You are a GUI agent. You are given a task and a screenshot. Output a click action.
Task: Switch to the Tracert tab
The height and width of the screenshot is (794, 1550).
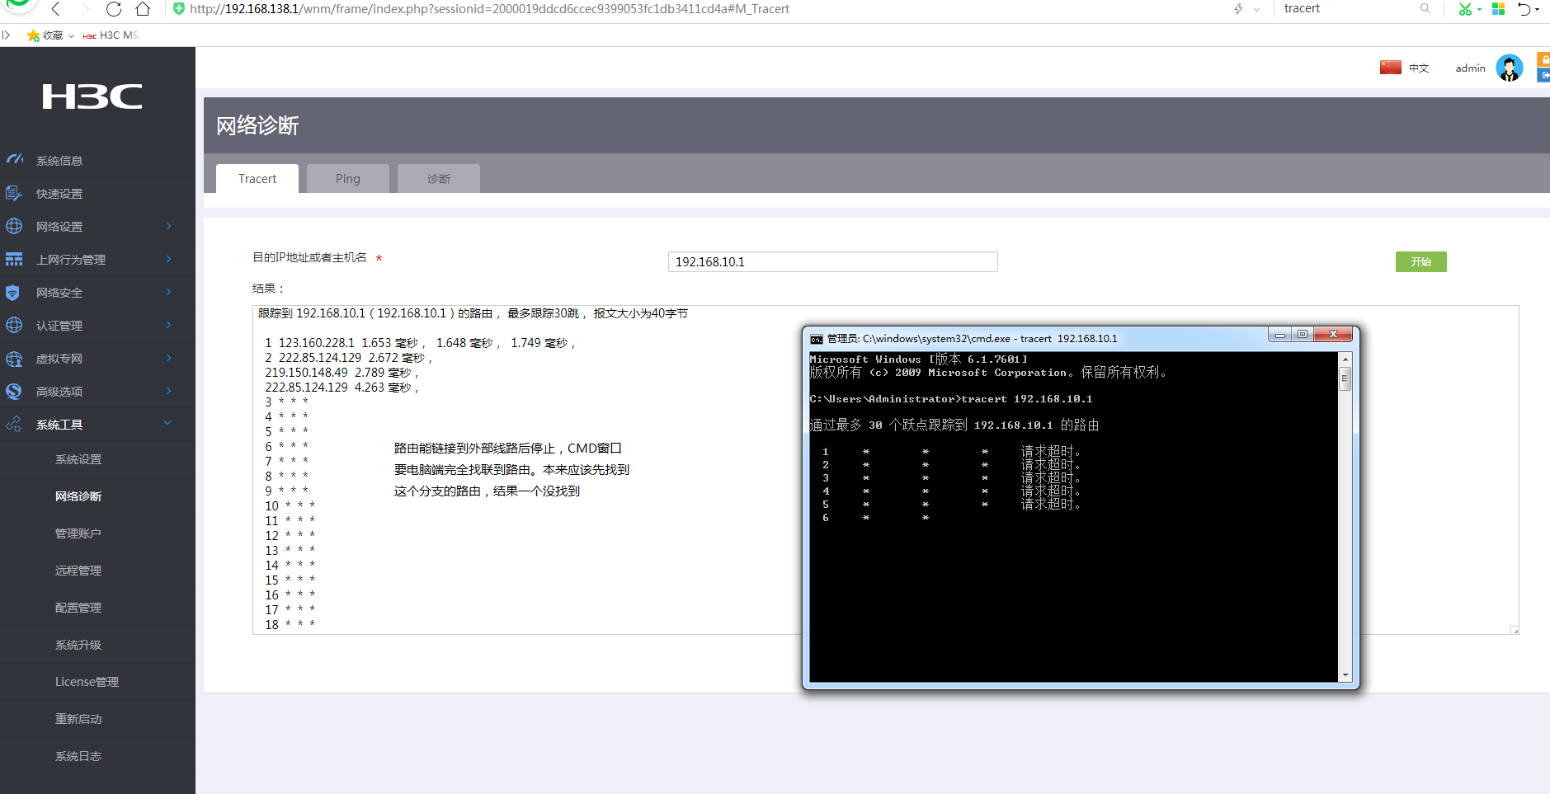[x=257, y=178]
